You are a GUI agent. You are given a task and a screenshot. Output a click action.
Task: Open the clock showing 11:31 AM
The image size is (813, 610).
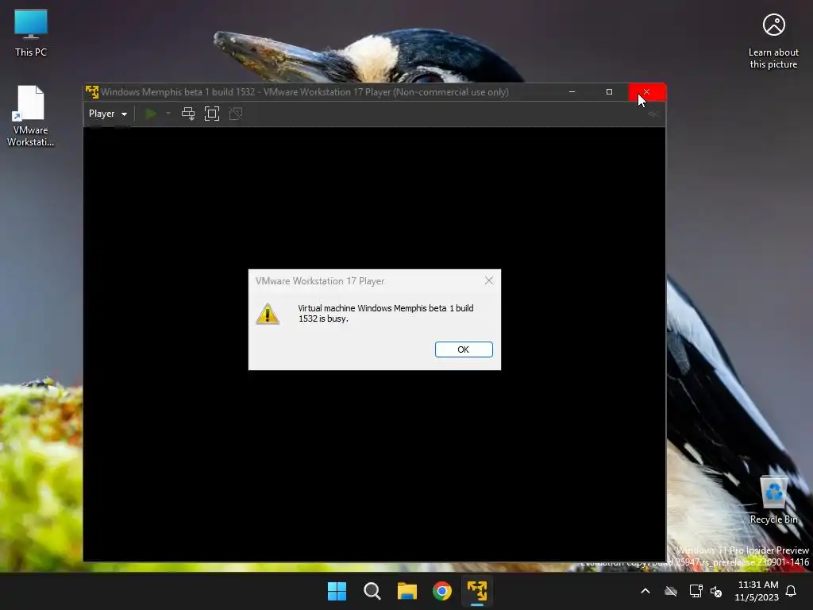coord(757,591)
